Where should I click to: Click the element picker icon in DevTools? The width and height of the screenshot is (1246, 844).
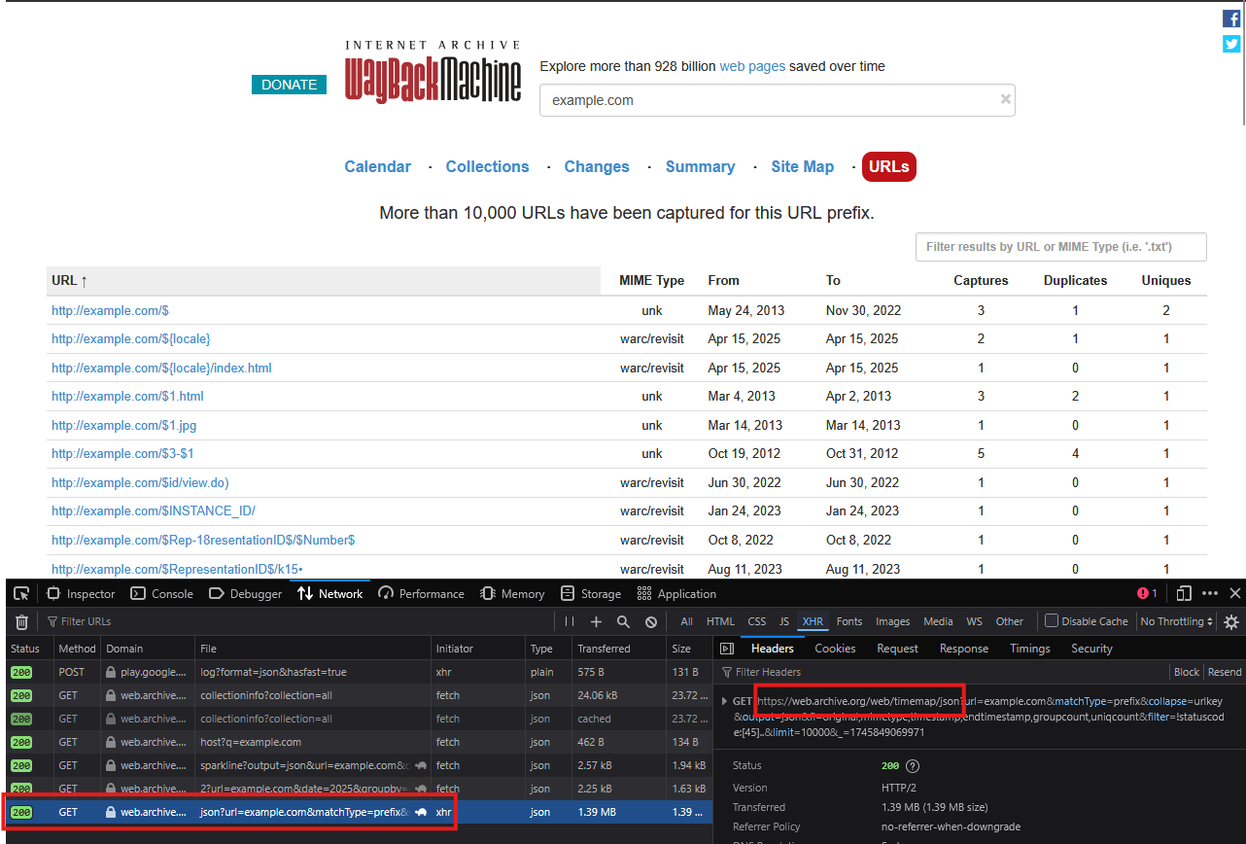click(x=21, y=593)
